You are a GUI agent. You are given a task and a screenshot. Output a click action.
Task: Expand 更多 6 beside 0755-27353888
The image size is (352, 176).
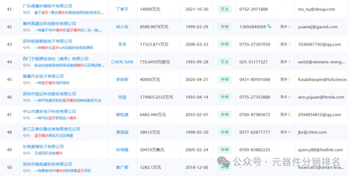285,97
